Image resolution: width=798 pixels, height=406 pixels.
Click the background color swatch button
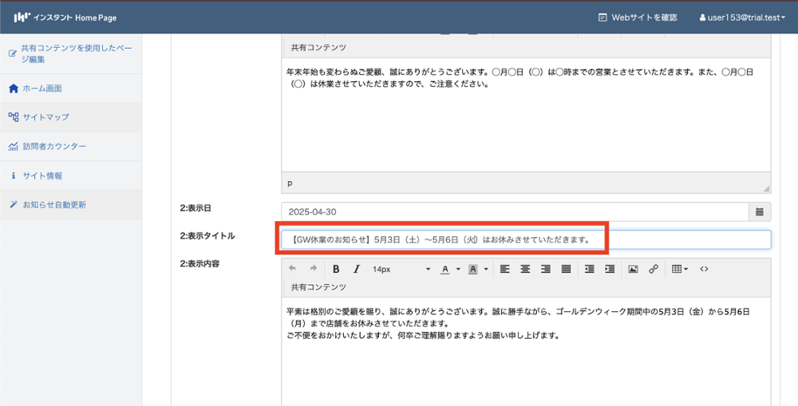click(x=473, y=270)
